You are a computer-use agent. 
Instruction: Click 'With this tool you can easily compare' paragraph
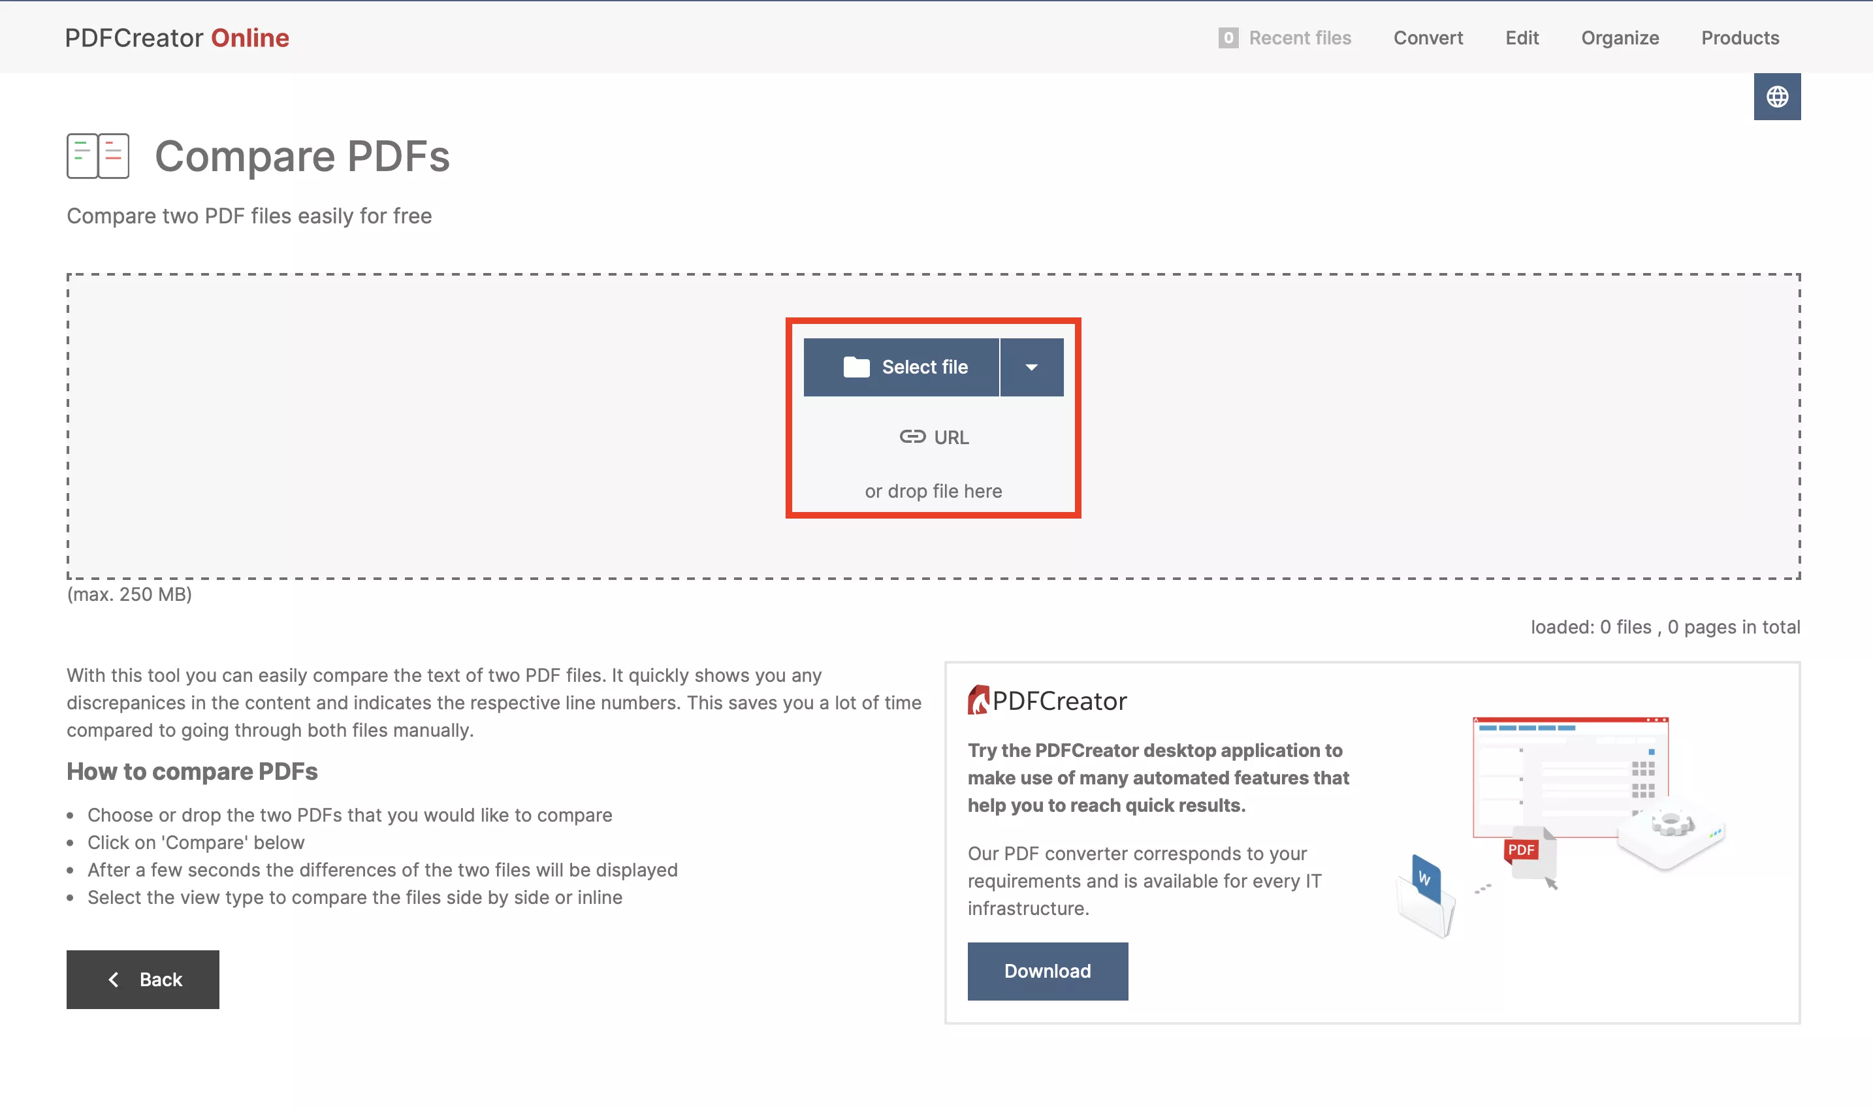(x=494, y=703)
